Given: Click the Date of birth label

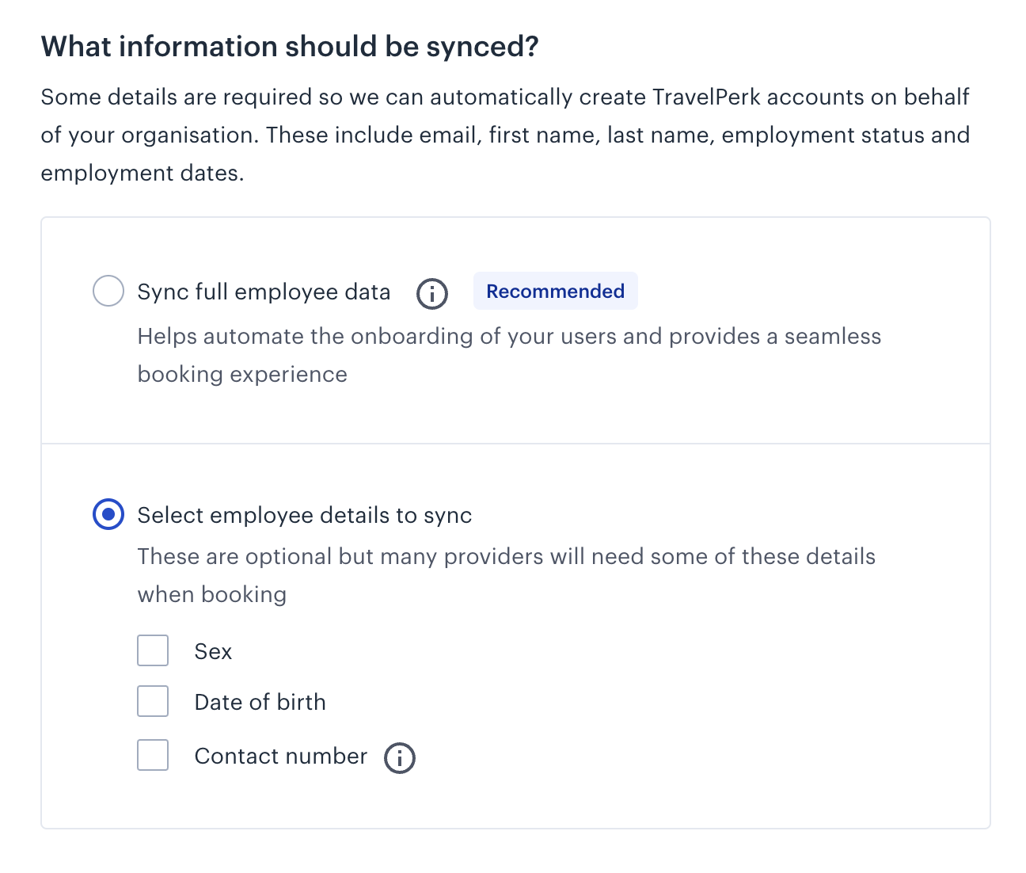Looking at the screenshot, I should pos(260,702).
